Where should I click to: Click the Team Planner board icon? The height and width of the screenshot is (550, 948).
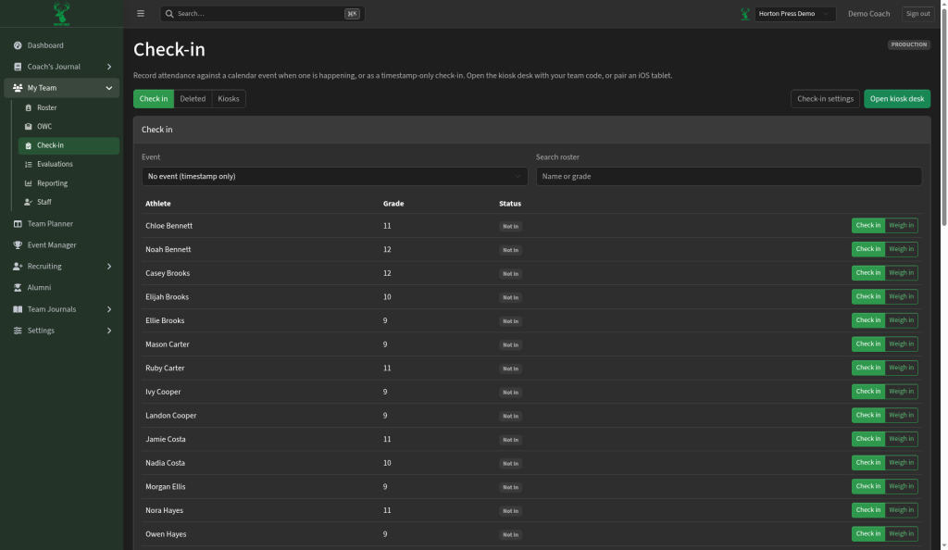pos(18,224)
